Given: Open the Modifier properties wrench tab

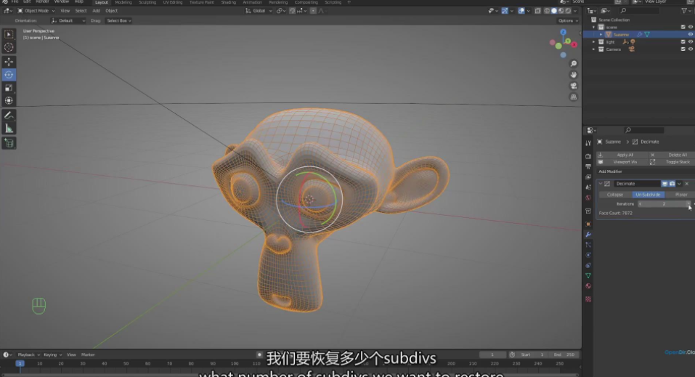Looking at the screenshot, I should point(588,234).
